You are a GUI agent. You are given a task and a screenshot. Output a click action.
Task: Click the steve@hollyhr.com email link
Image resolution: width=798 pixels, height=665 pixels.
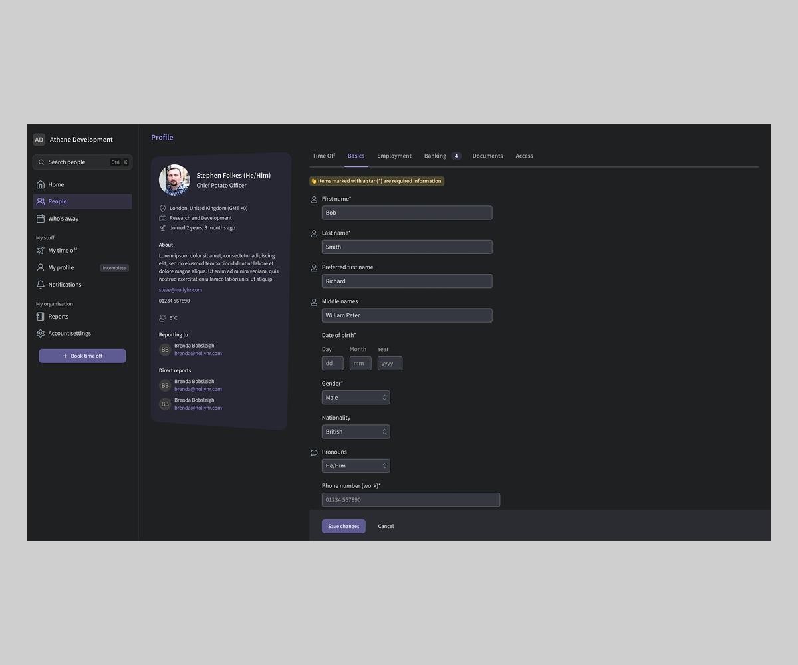(x=180, y=290)
